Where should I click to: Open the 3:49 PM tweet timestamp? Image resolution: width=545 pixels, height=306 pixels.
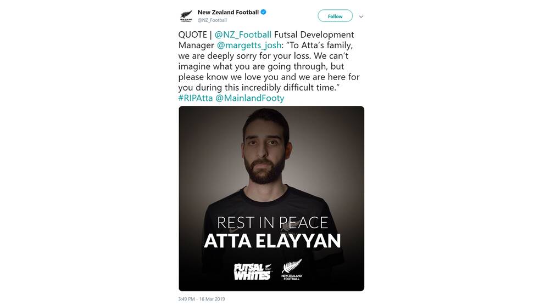[x=186, y=299]
